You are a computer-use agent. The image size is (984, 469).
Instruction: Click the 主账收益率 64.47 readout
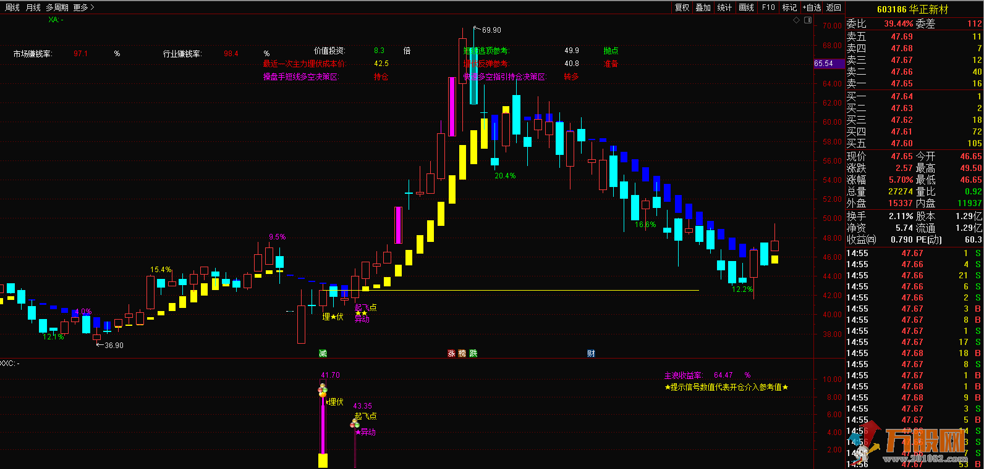tap(707, 375)
